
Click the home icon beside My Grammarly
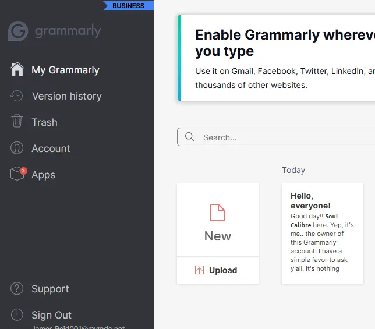[17, 69]
